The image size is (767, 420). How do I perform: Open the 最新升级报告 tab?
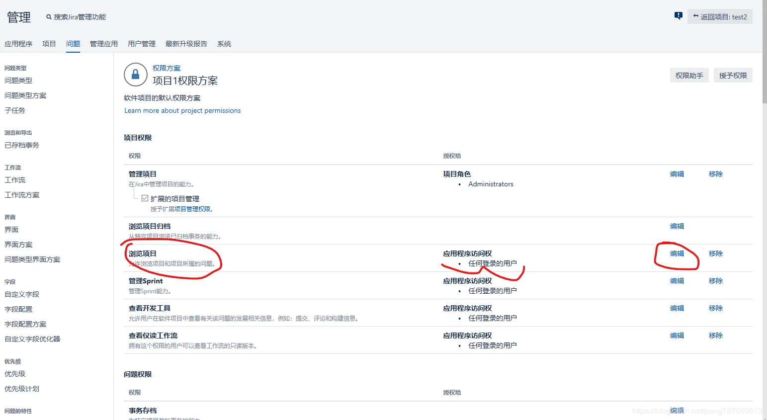click(x=186, y=44)
